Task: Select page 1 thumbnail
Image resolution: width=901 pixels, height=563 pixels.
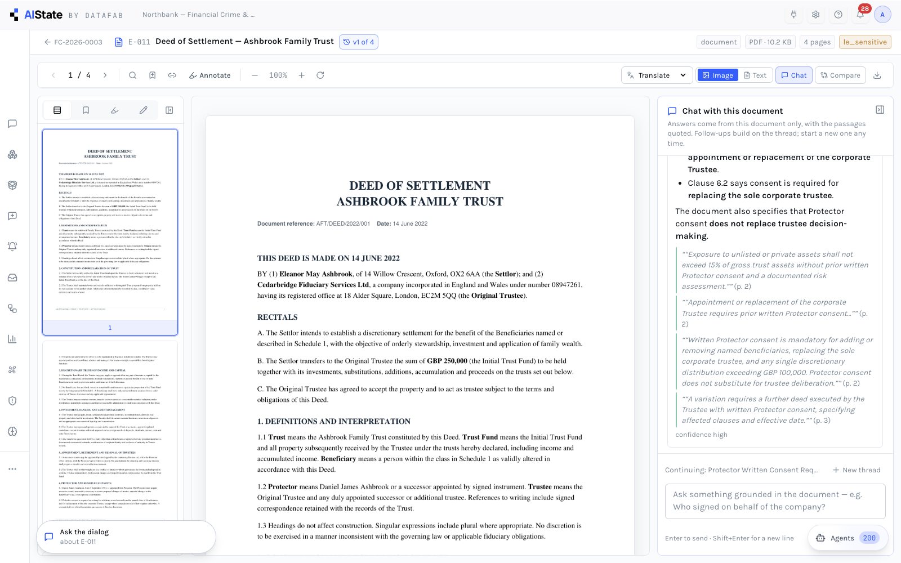Action: point(110,232)
